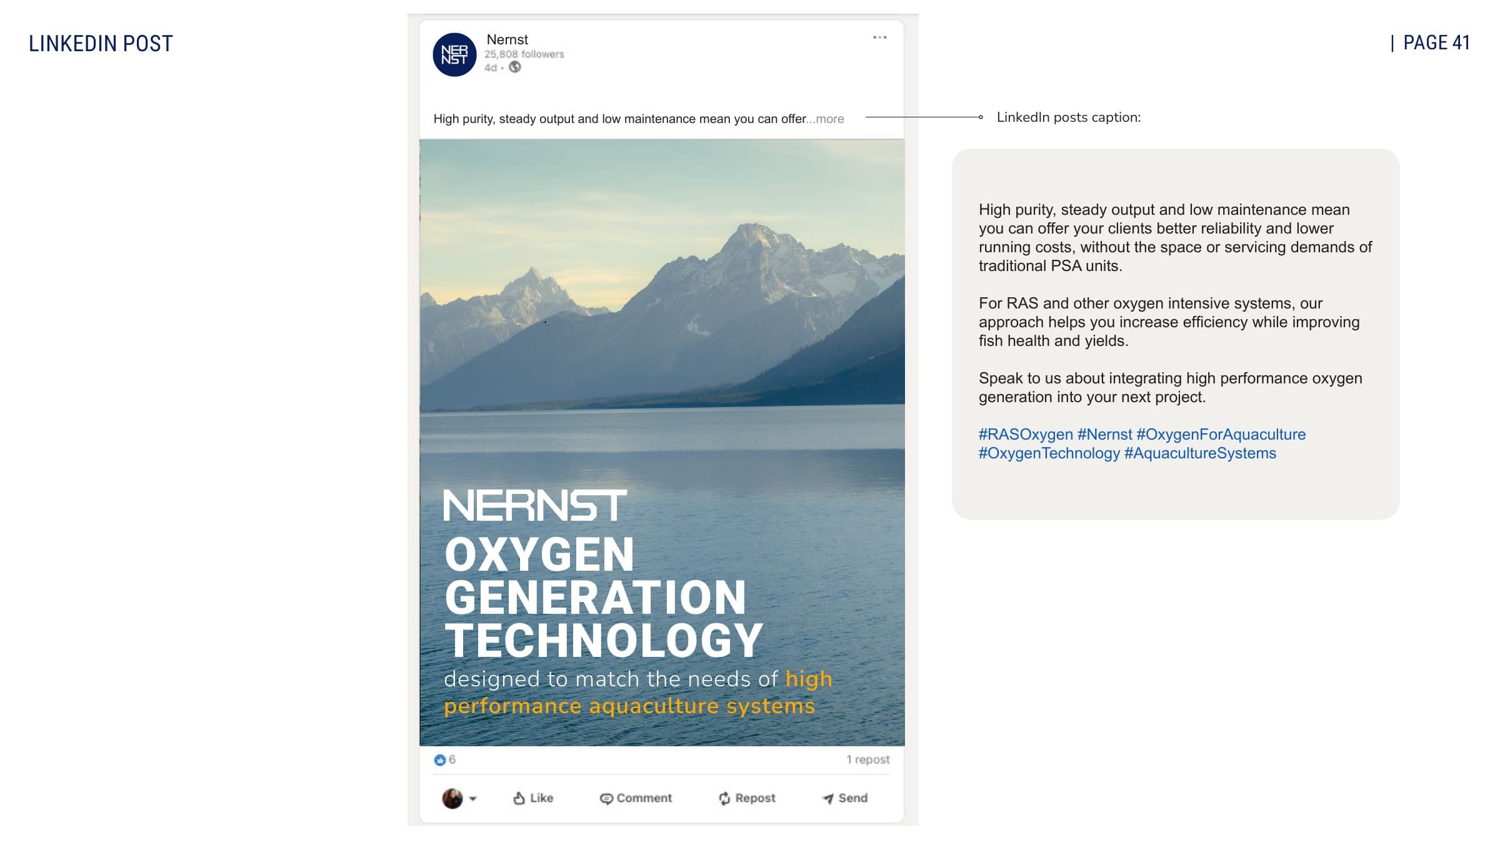Click the #AquacultureSystems hashtag
Screen dimensions: 1500x843
[1201, 453]
